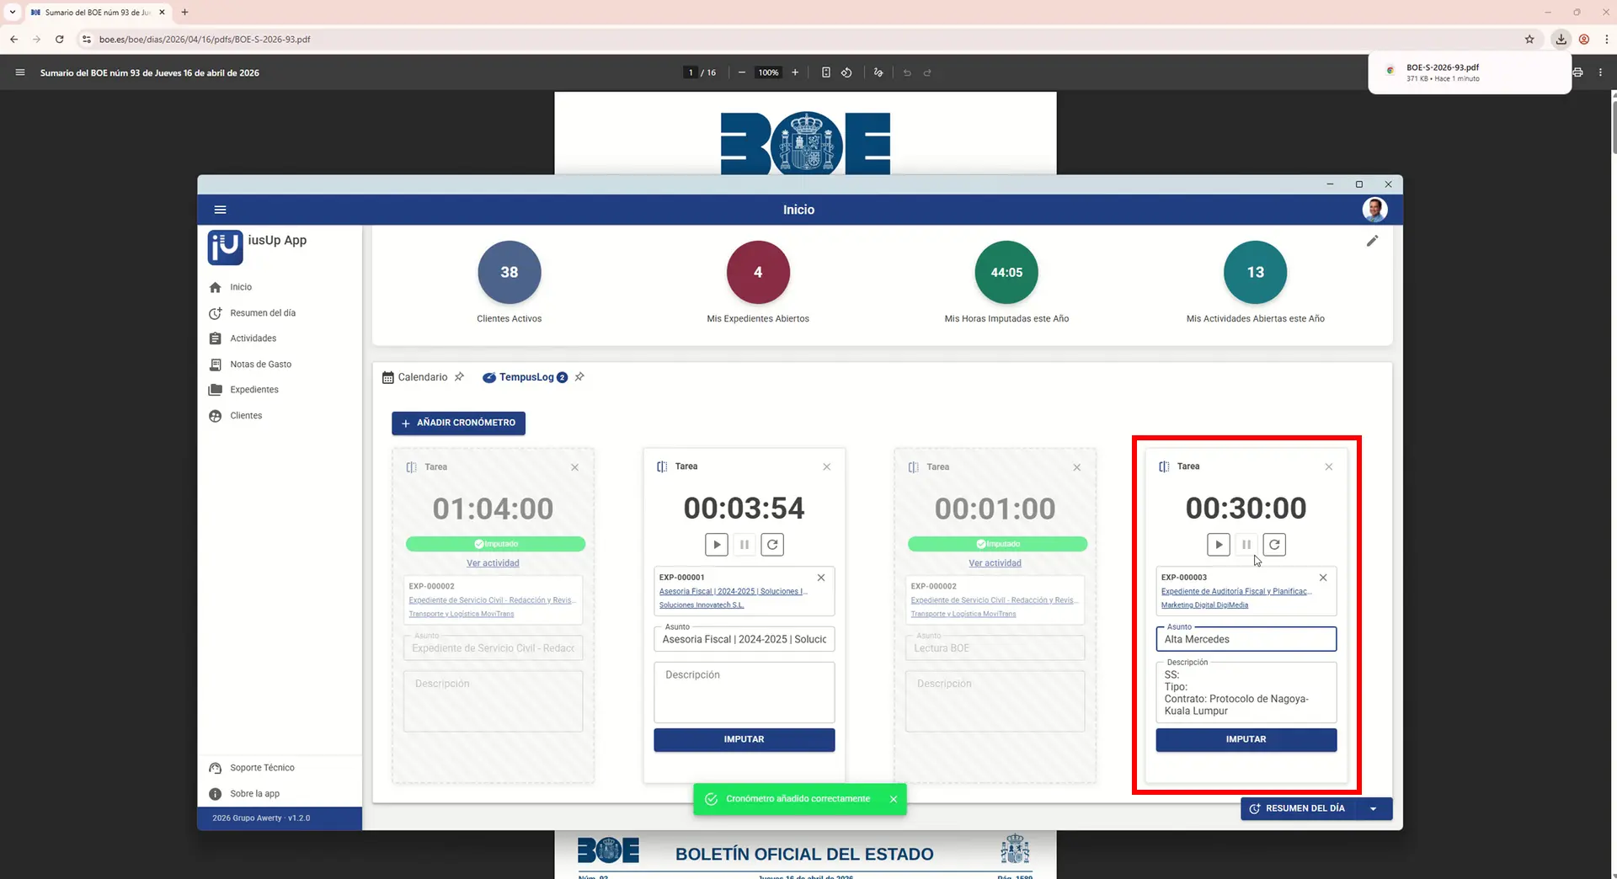Image resolution: width=1617 pixels, height=879 pixels.
Task: Click the Asunto field containing Alta Mercedes
Action: (x=1246, y=640)
